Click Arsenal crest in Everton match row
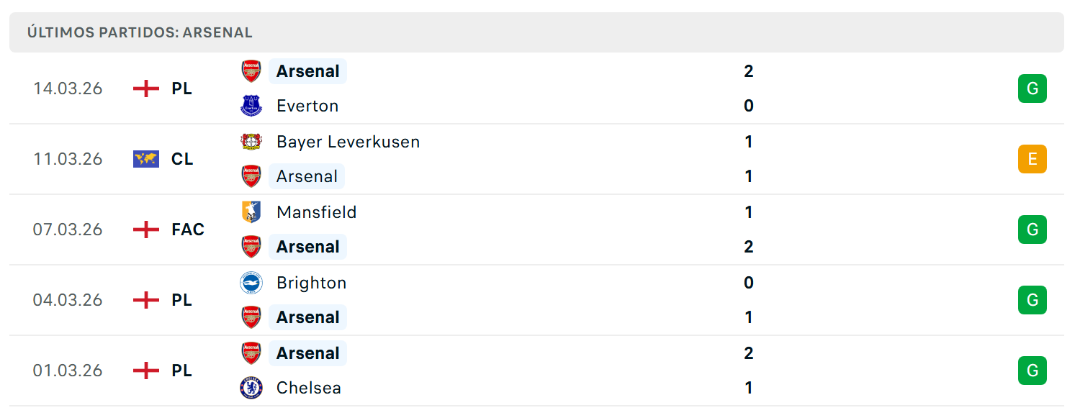1075x418 pixels. (251, 71)
